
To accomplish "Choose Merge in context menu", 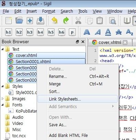I will tap(78, 84).
